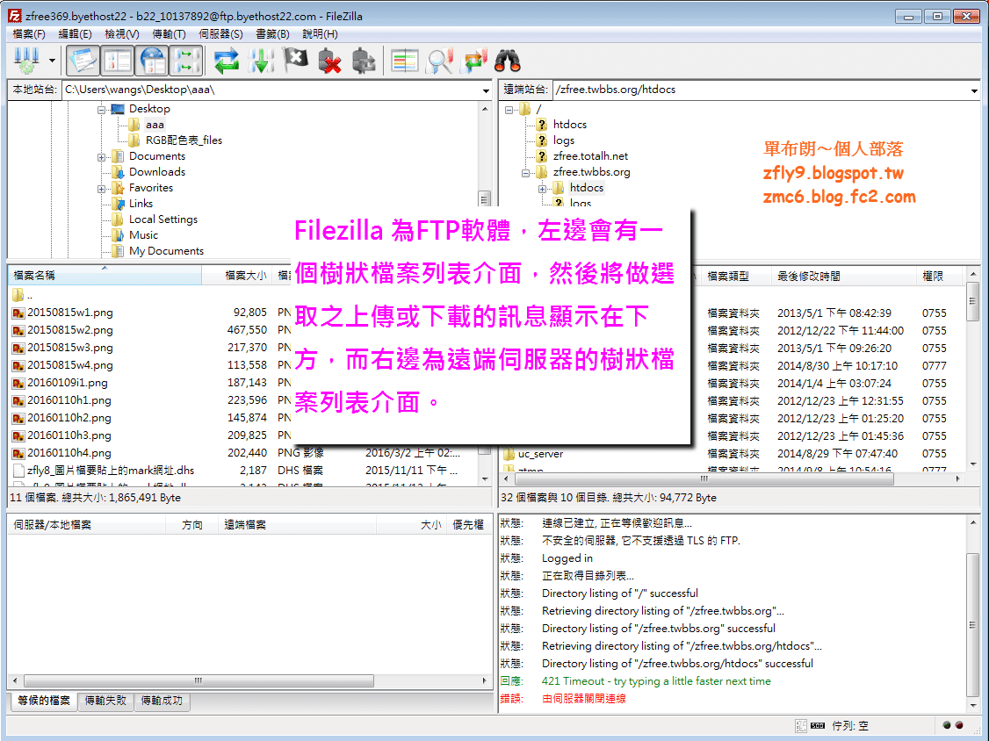Image resolution: width=989 pixels, height=741 pixels.
Task: Toggle local directory tree display
Action: (x=118, y=61)
